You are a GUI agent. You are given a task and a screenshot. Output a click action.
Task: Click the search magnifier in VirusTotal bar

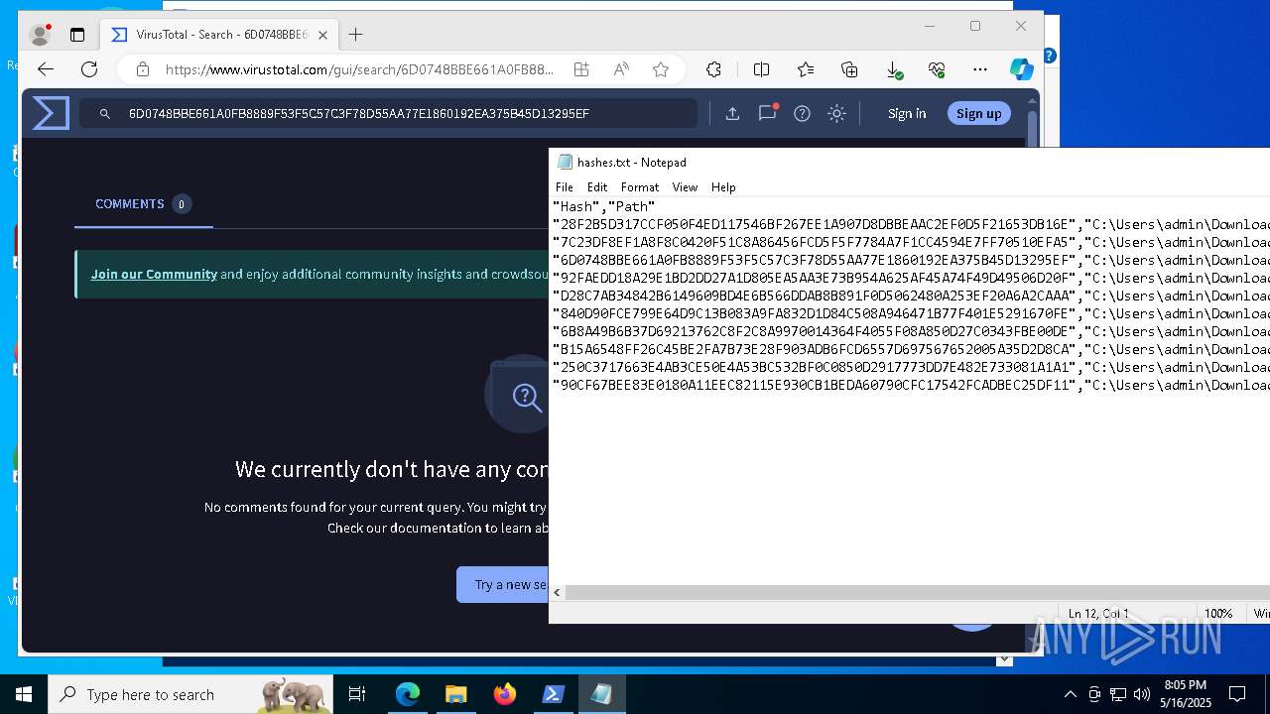pos(105,114)
